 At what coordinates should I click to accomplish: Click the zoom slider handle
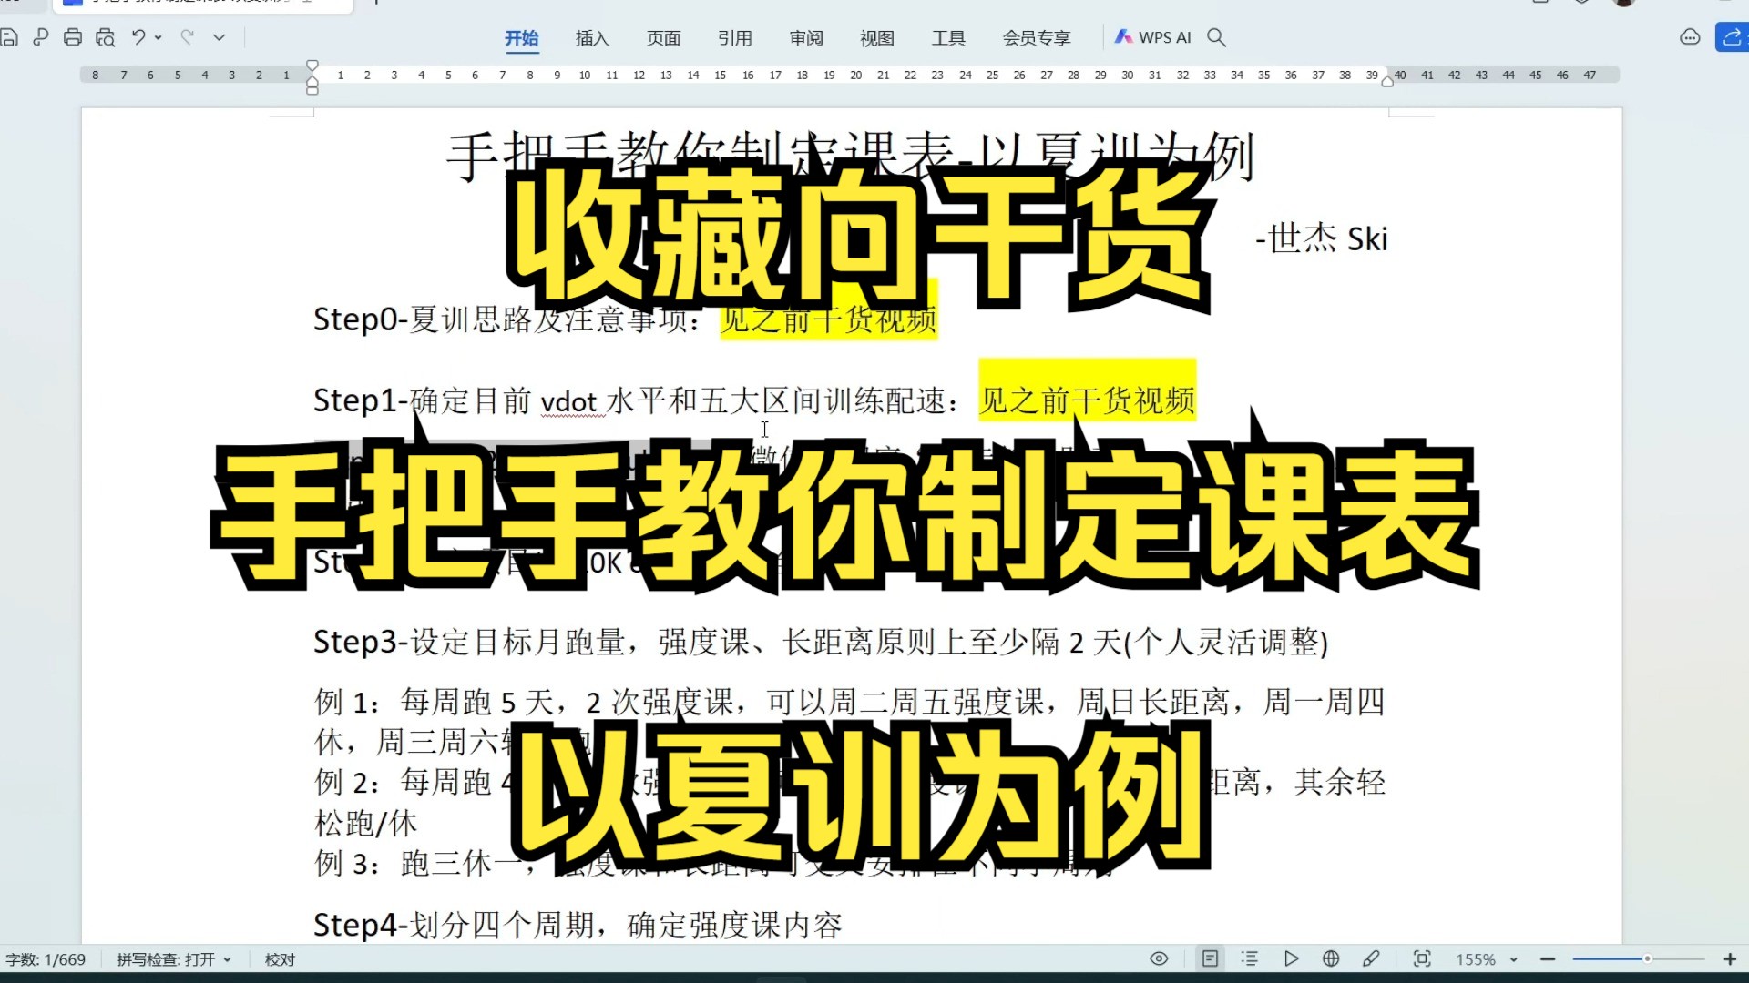click(x=1647, y=958)
